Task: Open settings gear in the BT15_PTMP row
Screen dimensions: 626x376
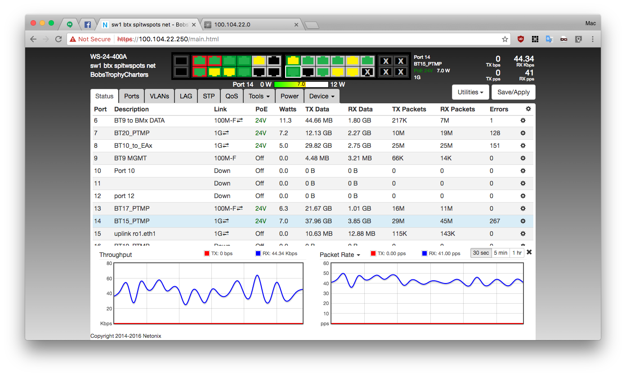Action: coord(523,221)
